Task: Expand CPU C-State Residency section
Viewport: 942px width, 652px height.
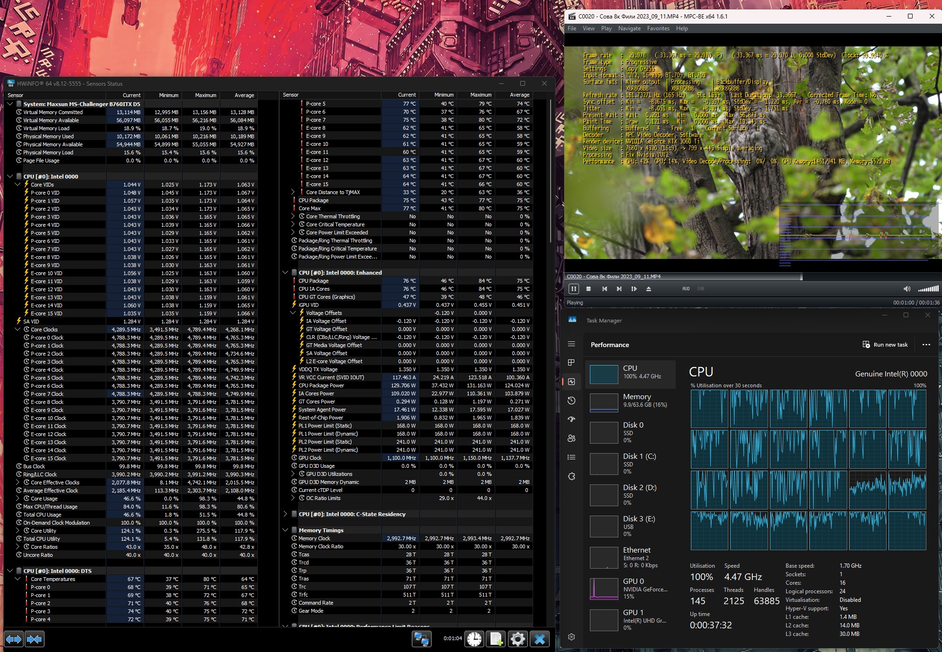Action: 285,514
